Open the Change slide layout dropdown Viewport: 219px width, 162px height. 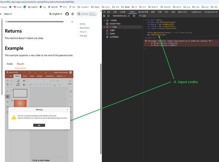[25, 81]
